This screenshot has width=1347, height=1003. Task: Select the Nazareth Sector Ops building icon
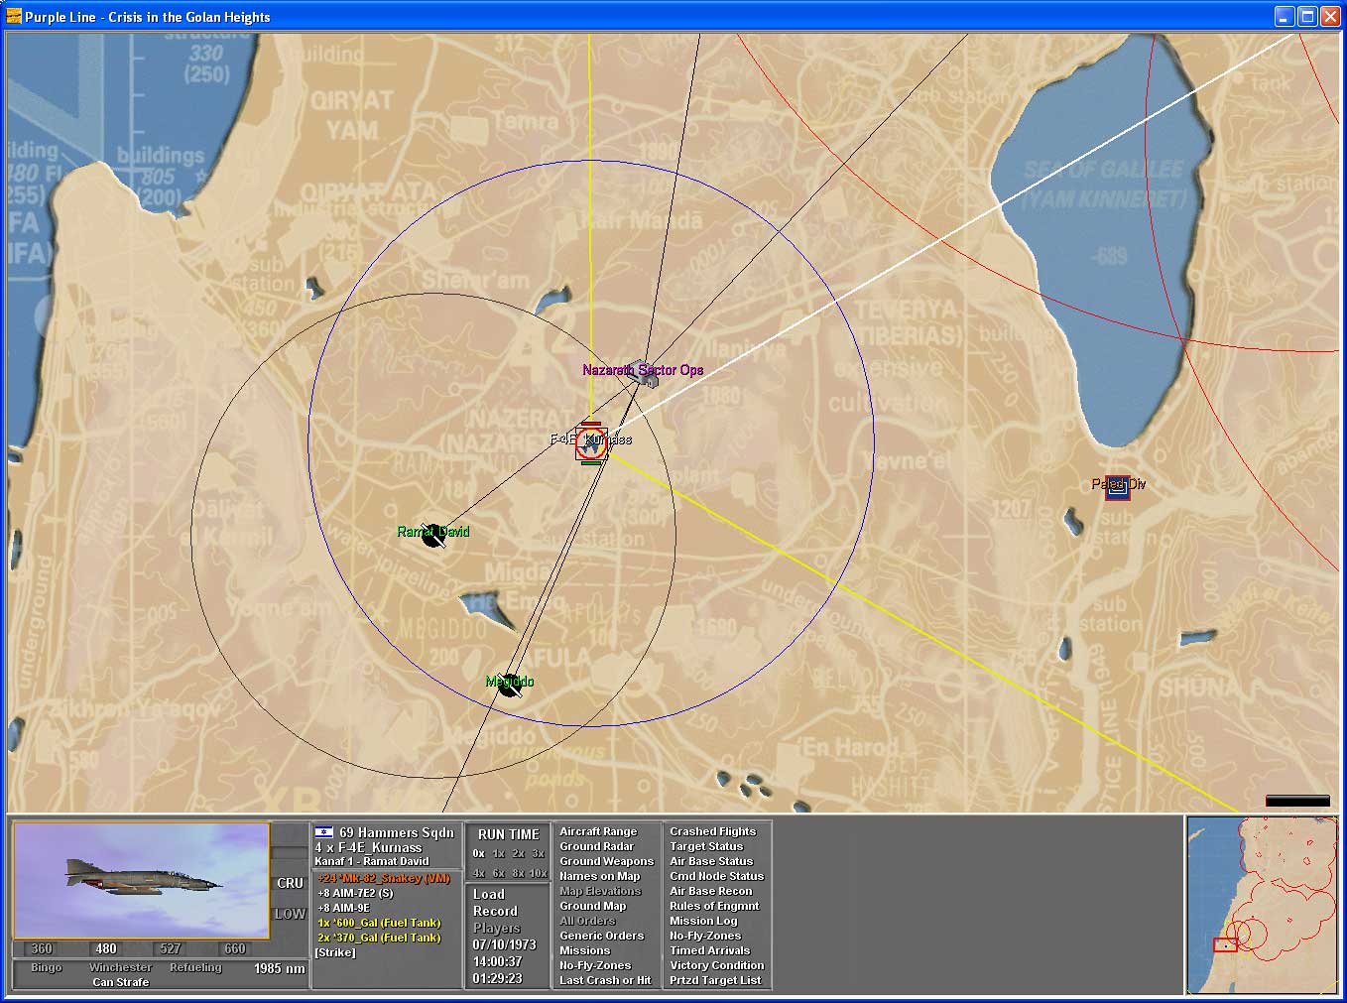point(646,375)
